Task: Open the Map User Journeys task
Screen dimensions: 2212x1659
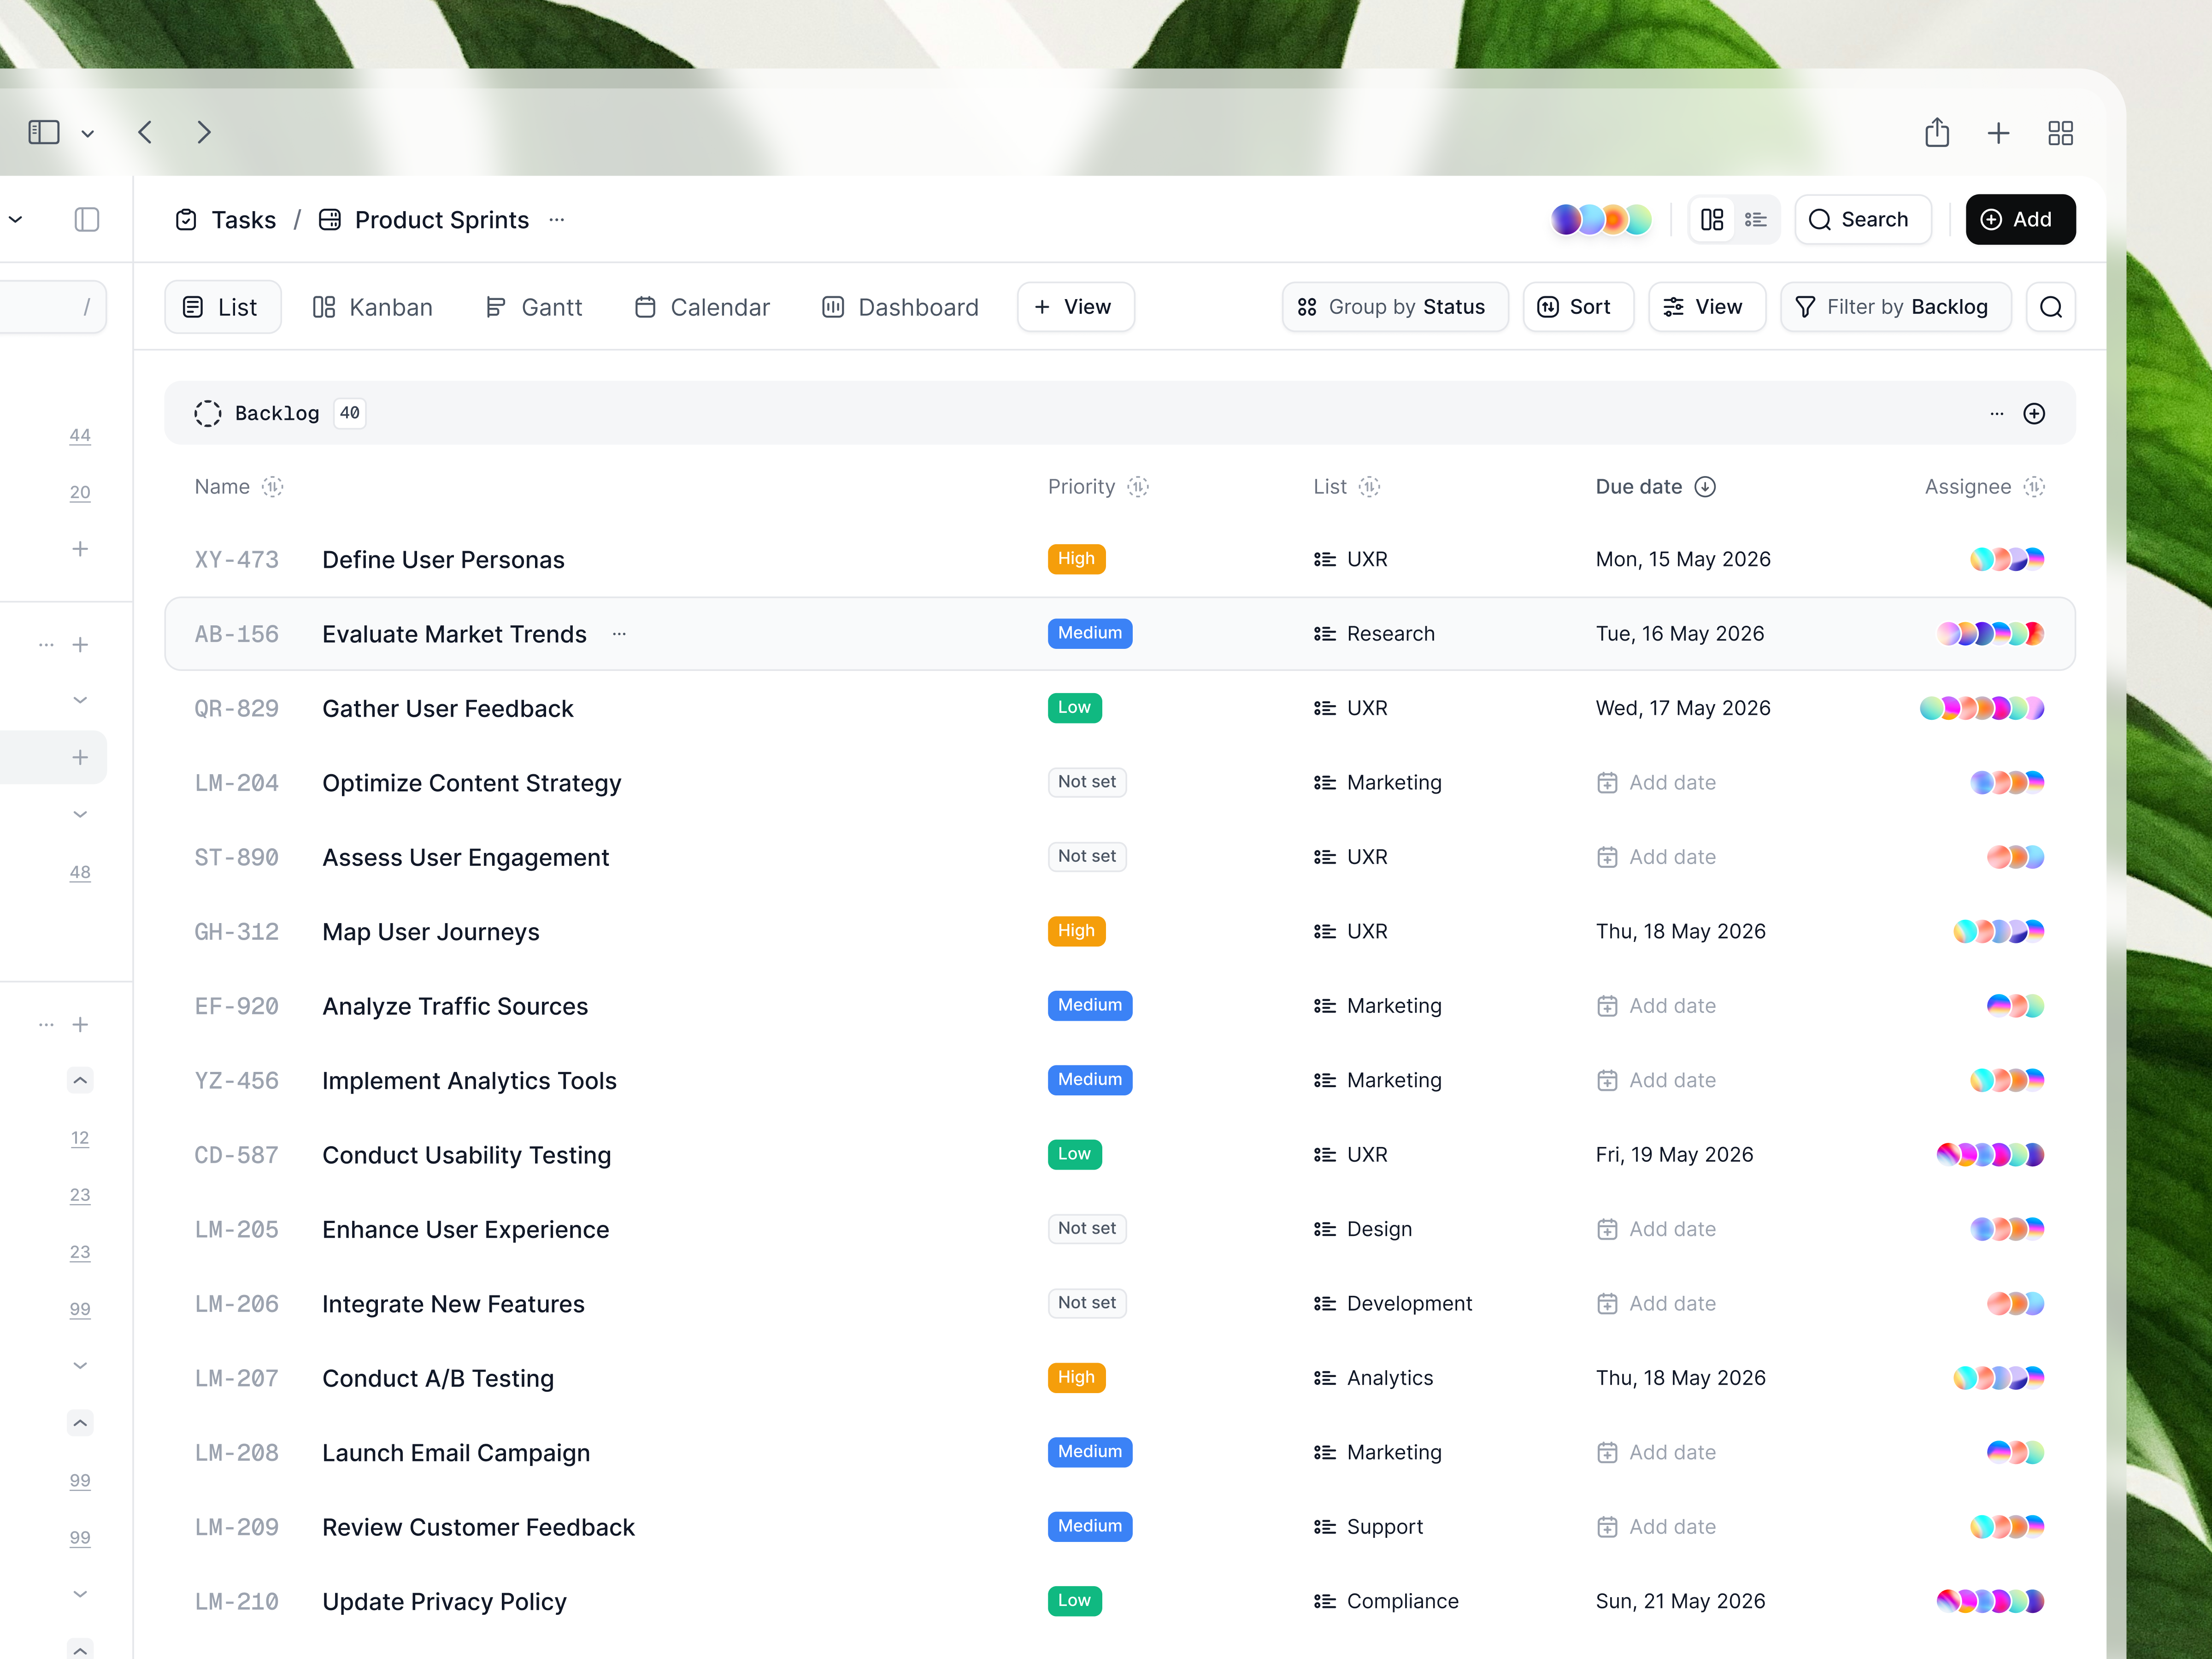Action: click(x=431, y=932)
